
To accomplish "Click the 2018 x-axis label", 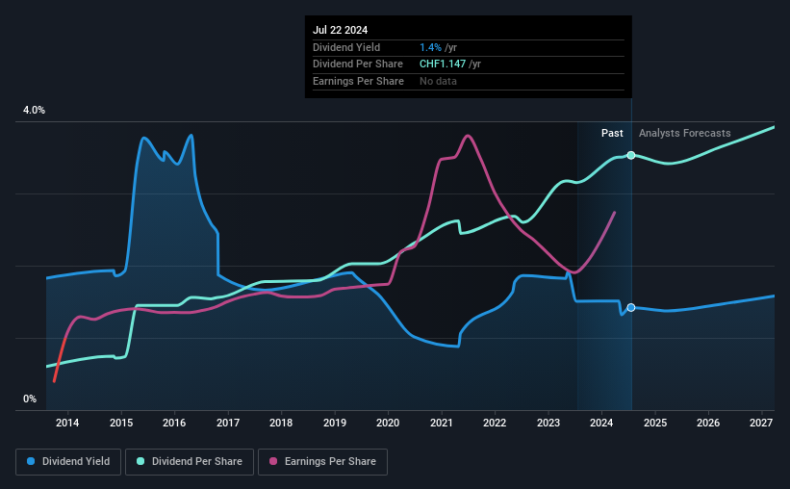I will 281,423.
